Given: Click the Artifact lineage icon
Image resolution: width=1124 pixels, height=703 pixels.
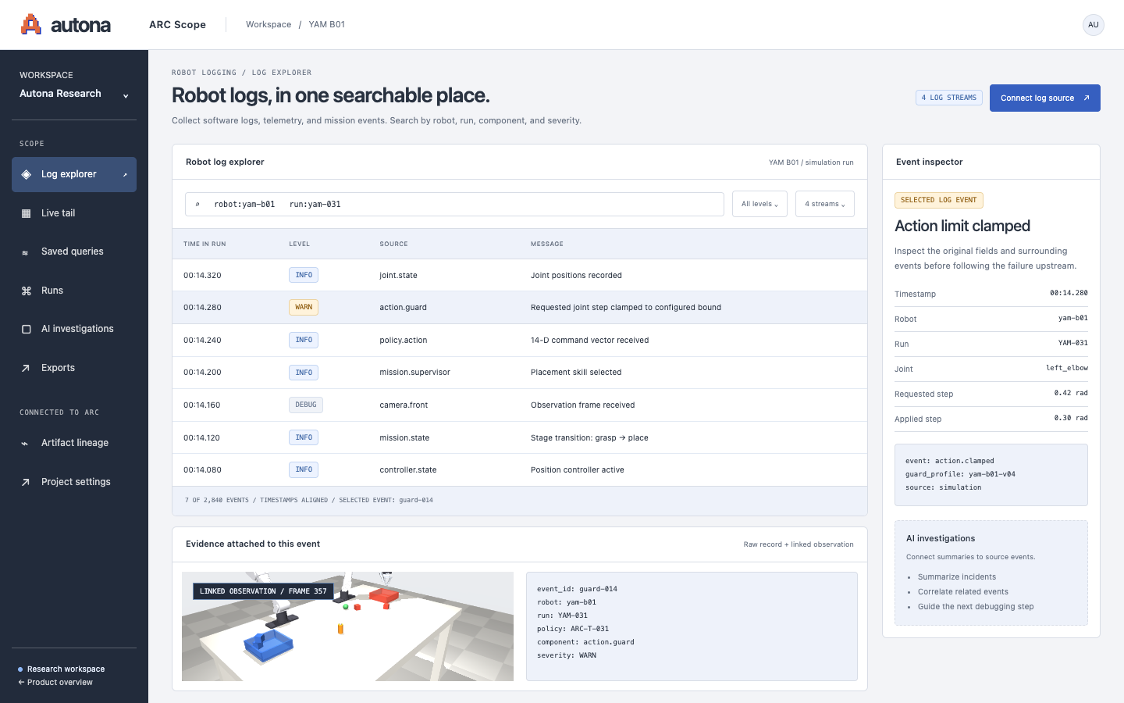Looking at the screenshot, I should 26,444.
